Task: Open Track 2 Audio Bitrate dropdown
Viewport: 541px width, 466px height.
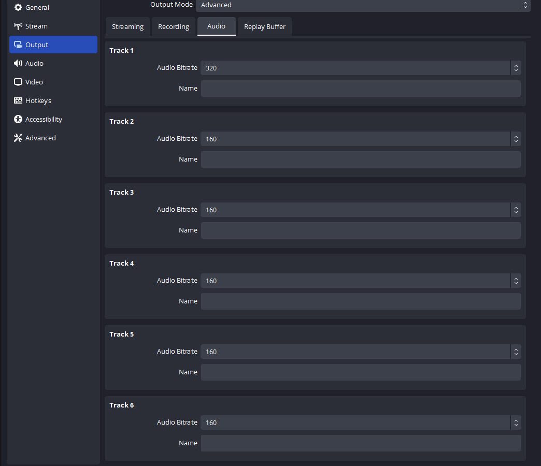Action: (360, 139)
